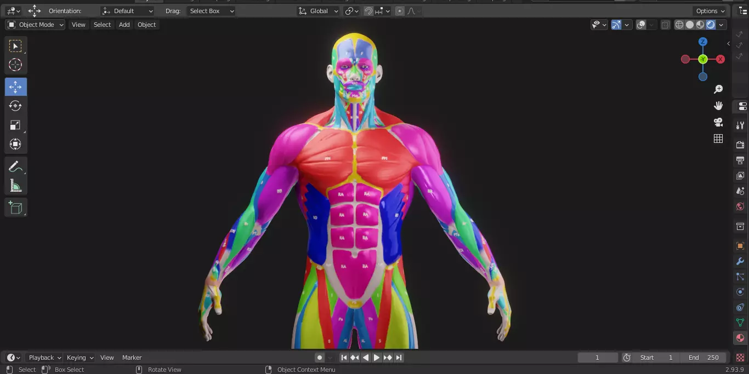Screen dimensions: 749x374
Task: Open Orientation Default dropdown
Action: (128, 11)
